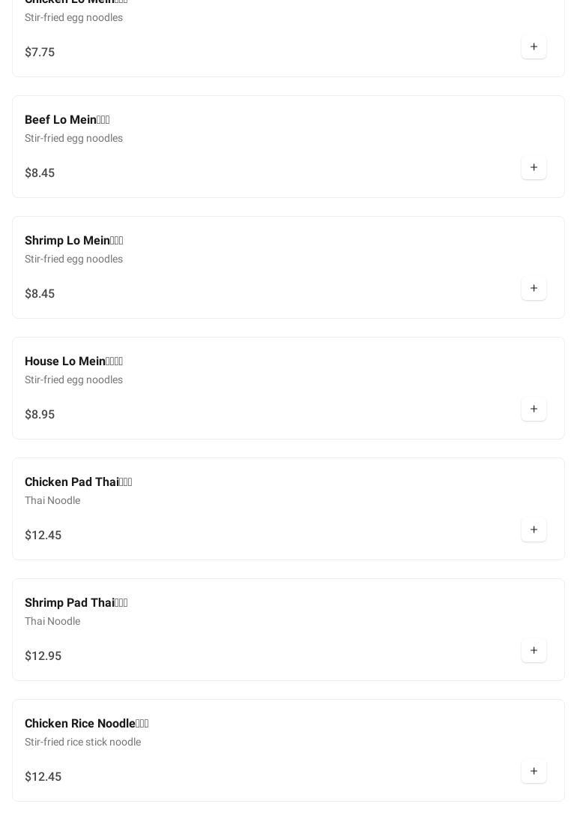Add Chicken Pad Thai with plus icon
Viewport: 577px width, 816px height.
pyautogui.click(x=534, y=529)
